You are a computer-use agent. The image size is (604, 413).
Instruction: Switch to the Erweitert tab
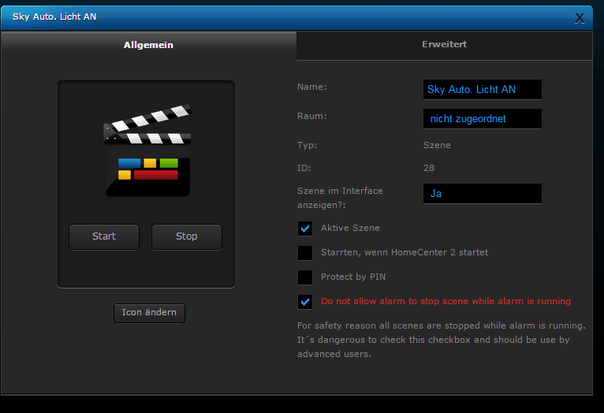coord(444,45)
